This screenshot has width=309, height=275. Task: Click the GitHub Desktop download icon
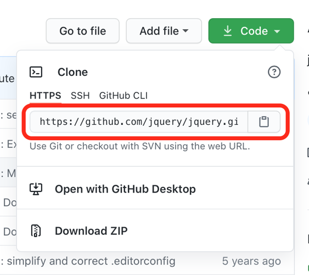[36, 189]
